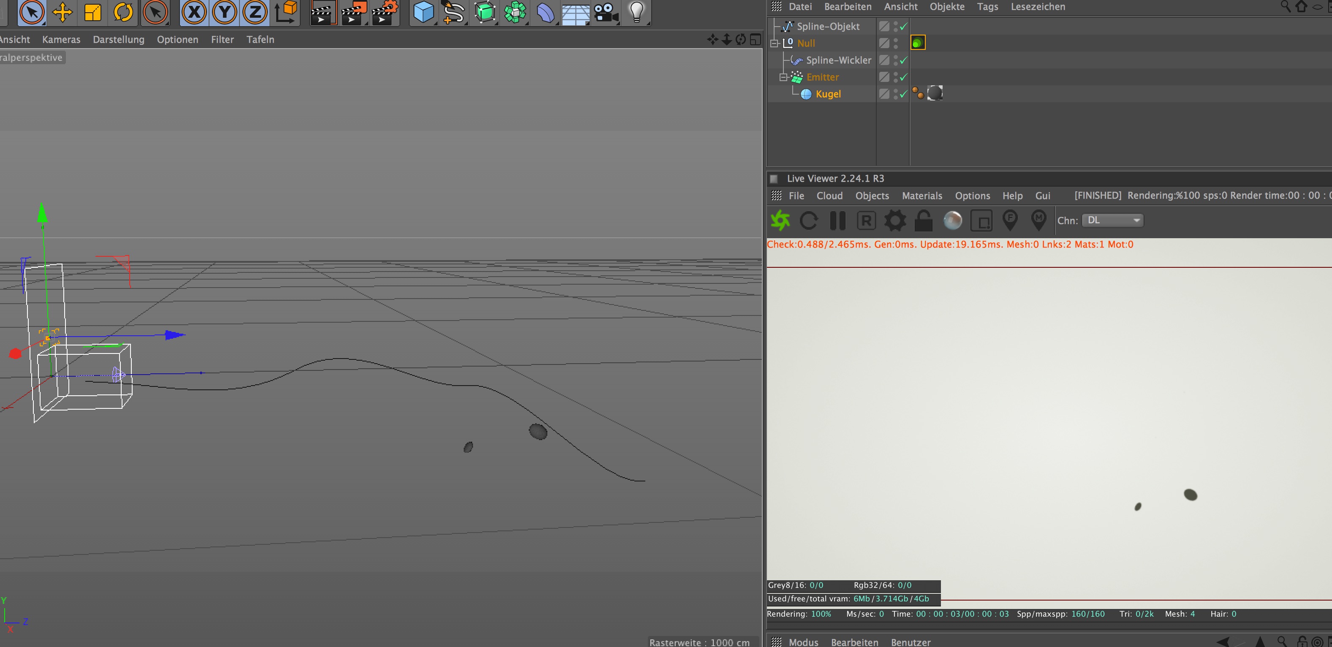Disable Spline-Wickler green checkmark
Screen dimensions: 1332x647
coord(903,60)
